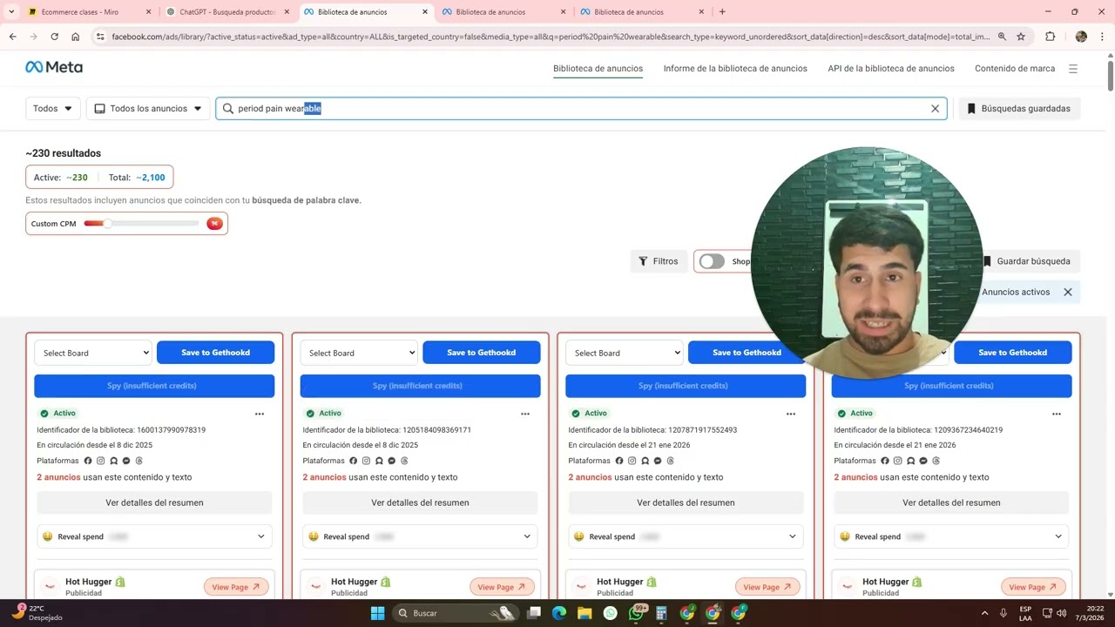
Task: Save ad 1600137990978319 to Gethookd
Action: pyautogui.click(x=215, y=353)
